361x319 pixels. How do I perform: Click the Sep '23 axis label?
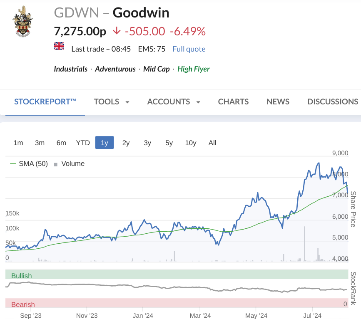point(31,315)
